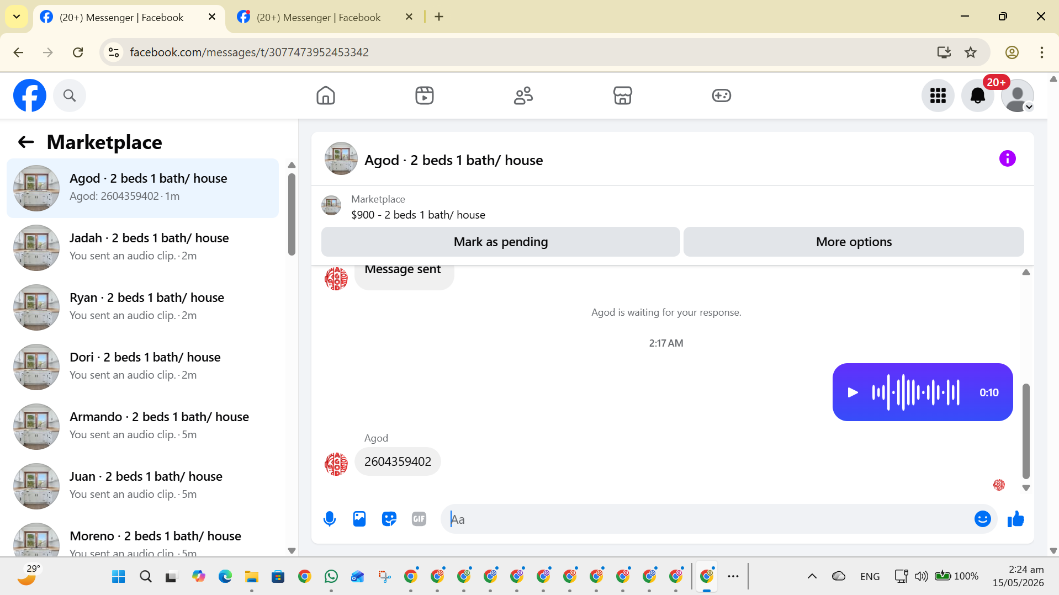Viewport: 1059px width, 595px height.
Task: Open Facebook home via the logo
Action: 30,95
